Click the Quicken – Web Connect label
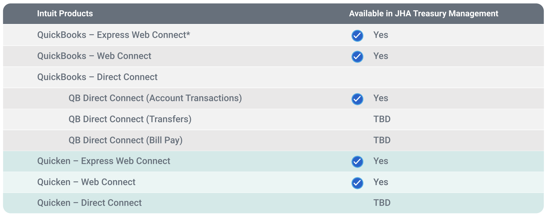Viewport: 547px width, 217px height. click(86, 182)
